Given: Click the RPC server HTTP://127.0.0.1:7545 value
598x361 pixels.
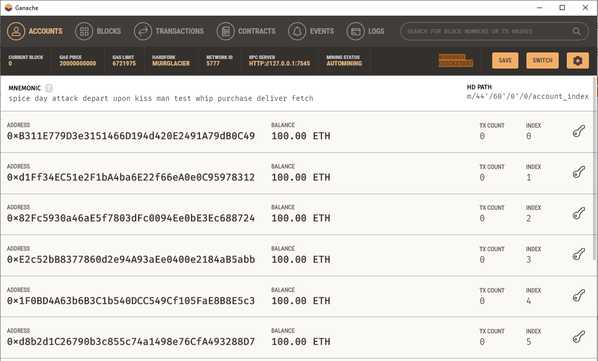Looking at the screenshot, I should 279,64.
